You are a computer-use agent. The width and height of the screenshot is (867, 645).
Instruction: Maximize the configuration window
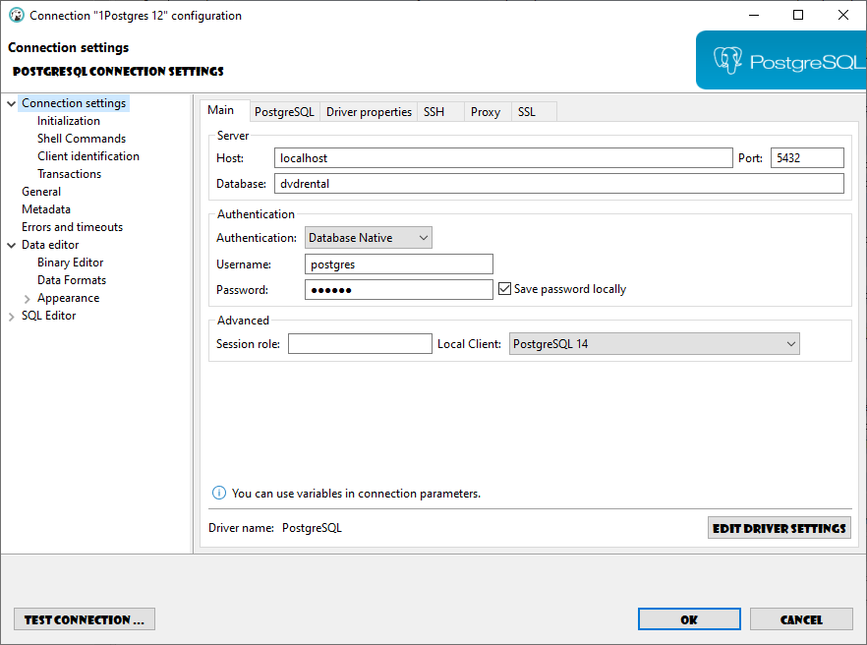(798, 15)
